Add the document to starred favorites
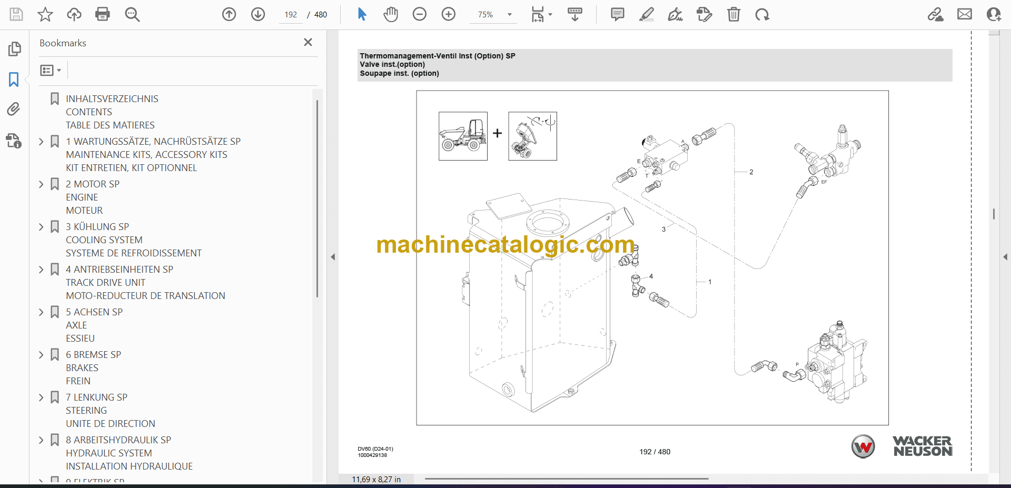1011x488 pixels. pos(45,14)
